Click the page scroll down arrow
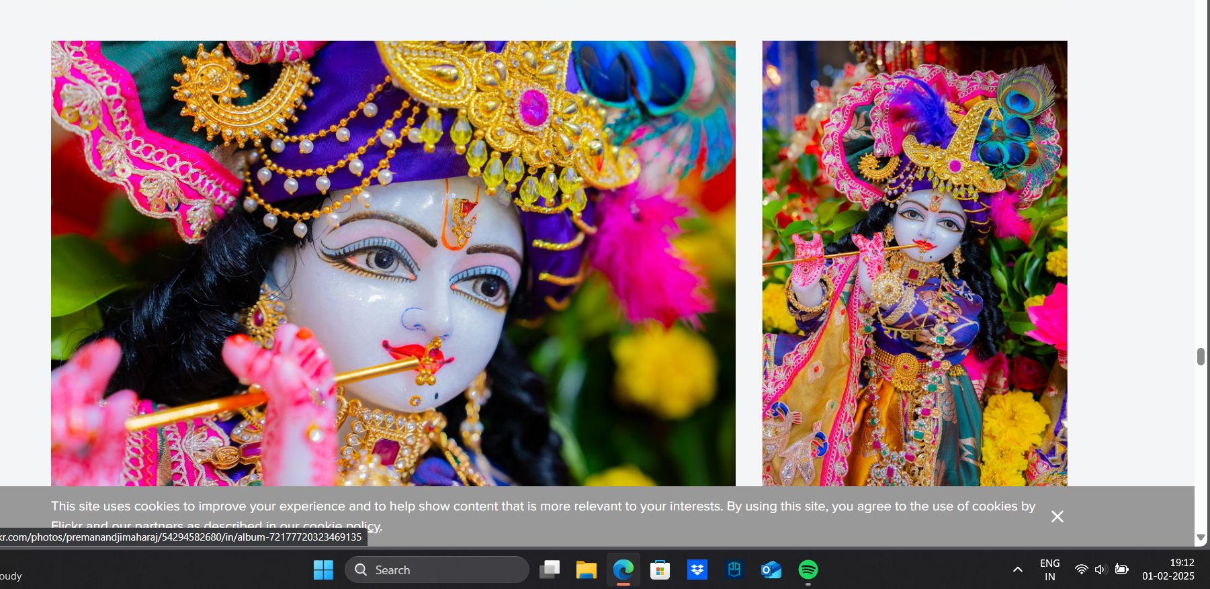Image resolution: width=1210 pixels, height=589 pixels. 1201,538
